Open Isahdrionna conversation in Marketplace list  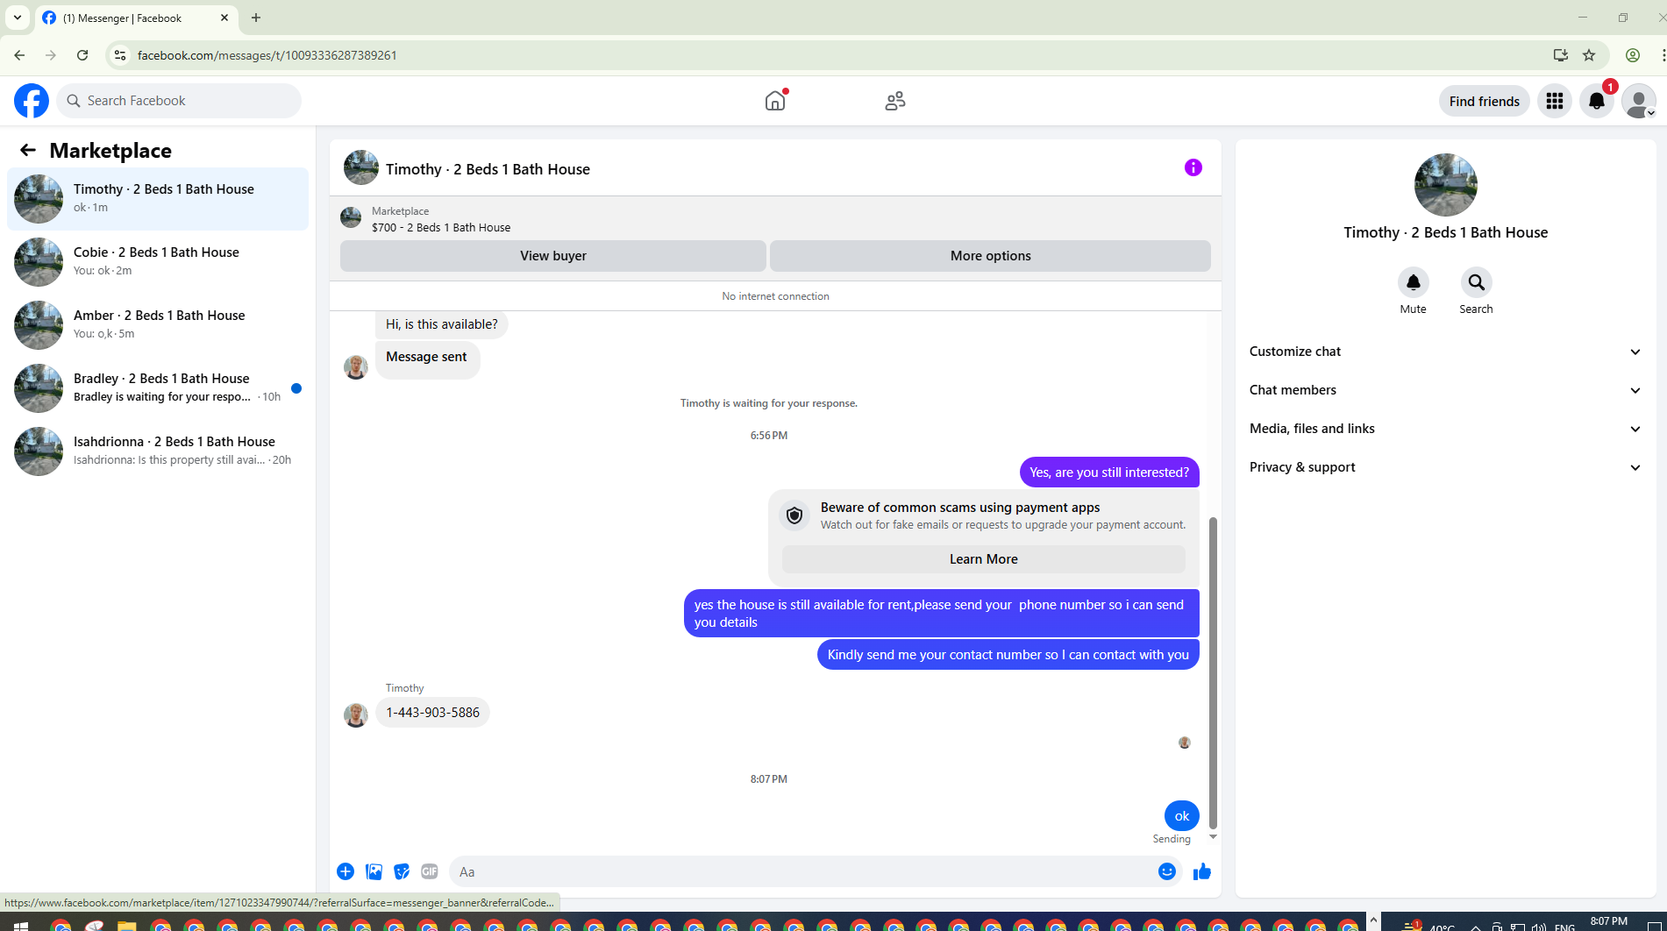pos(158,451)
